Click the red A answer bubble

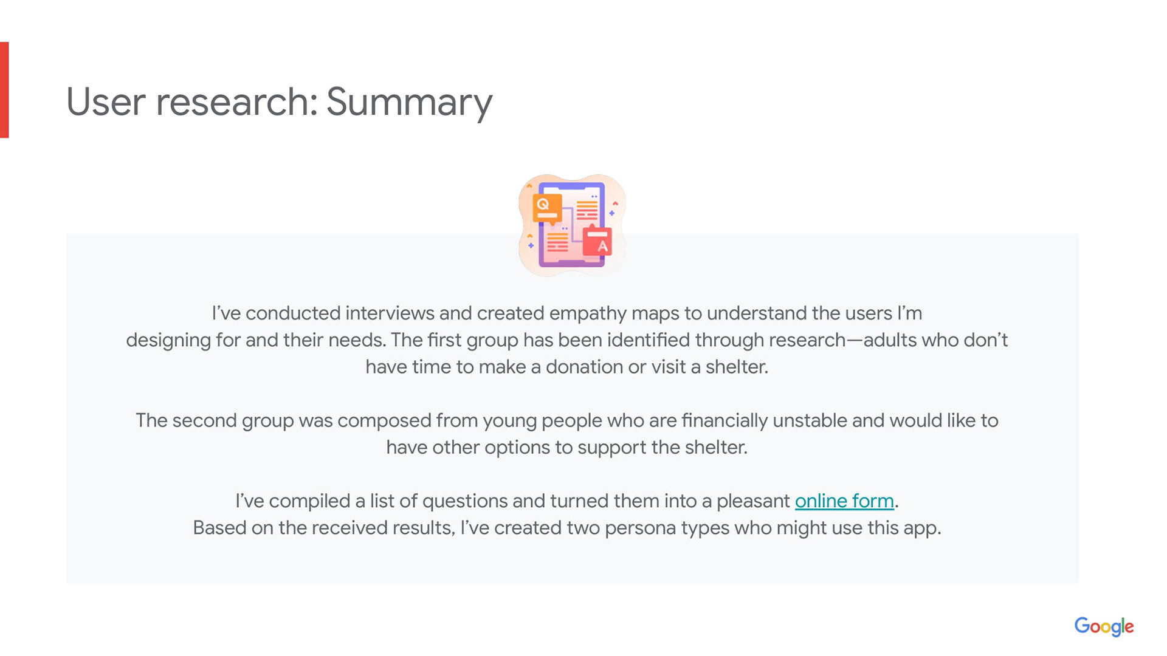[597, 242]
